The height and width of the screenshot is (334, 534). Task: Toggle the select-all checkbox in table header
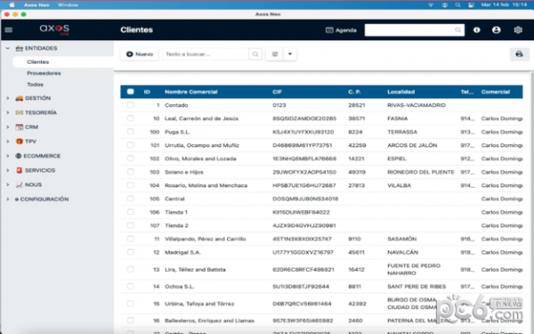[x=130, y=92]
